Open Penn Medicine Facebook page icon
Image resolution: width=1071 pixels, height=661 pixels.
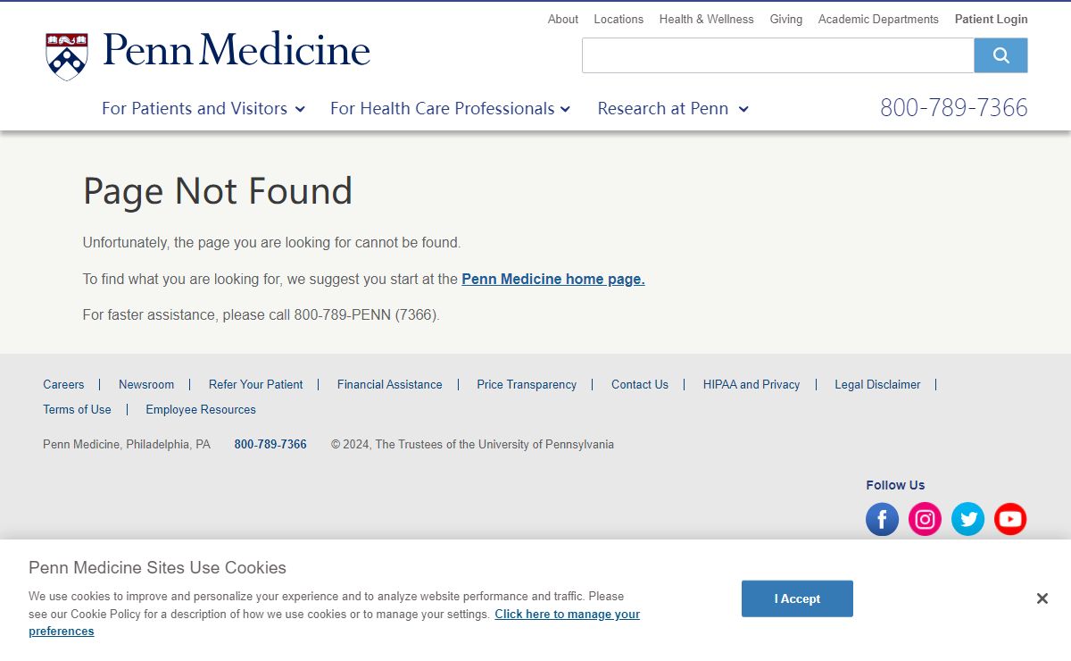(882, 519)
